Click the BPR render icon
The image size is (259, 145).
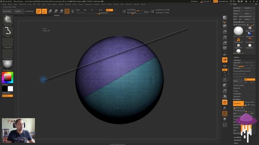[225, 18]
